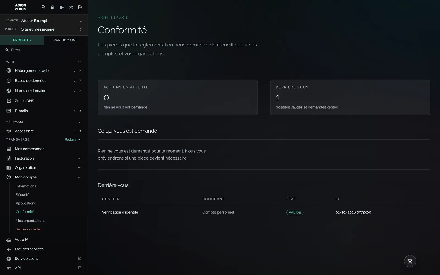Open documentation book icon
440x275 pixels.
[62, 7]
